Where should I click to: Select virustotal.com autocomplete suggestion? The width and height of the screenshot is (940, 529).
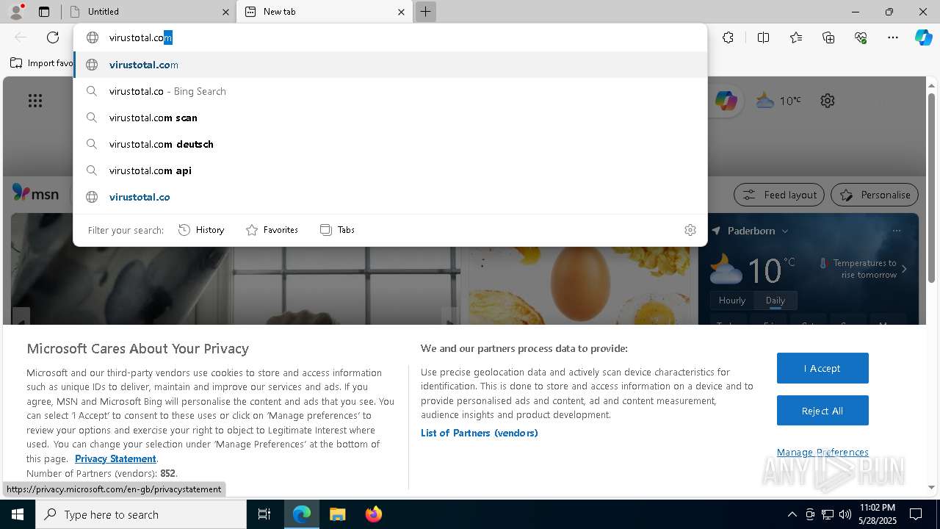pos(390,65)
